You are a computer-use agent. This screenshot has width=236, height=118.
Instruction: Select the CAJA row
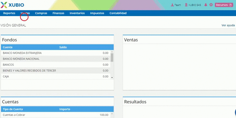coord(56,76)
